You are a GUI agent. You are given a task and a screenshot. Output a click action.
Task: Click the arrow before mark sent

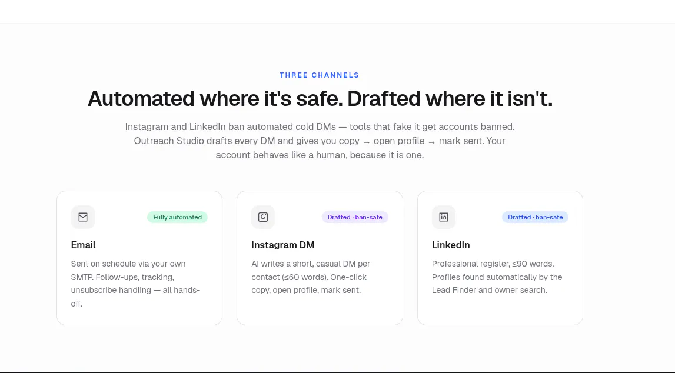(x=432, y=142)
